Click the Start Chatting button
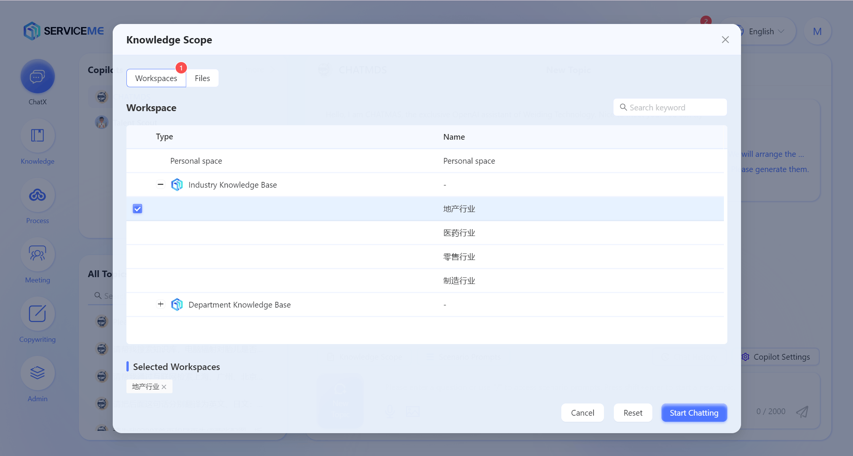 coord(694,413)
